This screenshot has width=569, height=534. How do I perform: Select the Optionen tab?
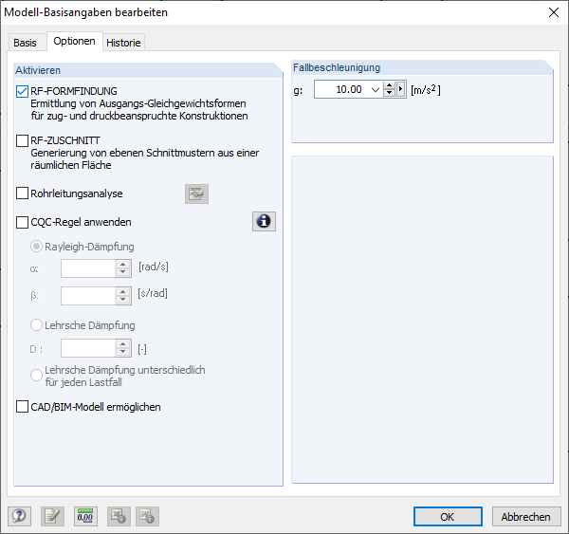click(74, 41)
